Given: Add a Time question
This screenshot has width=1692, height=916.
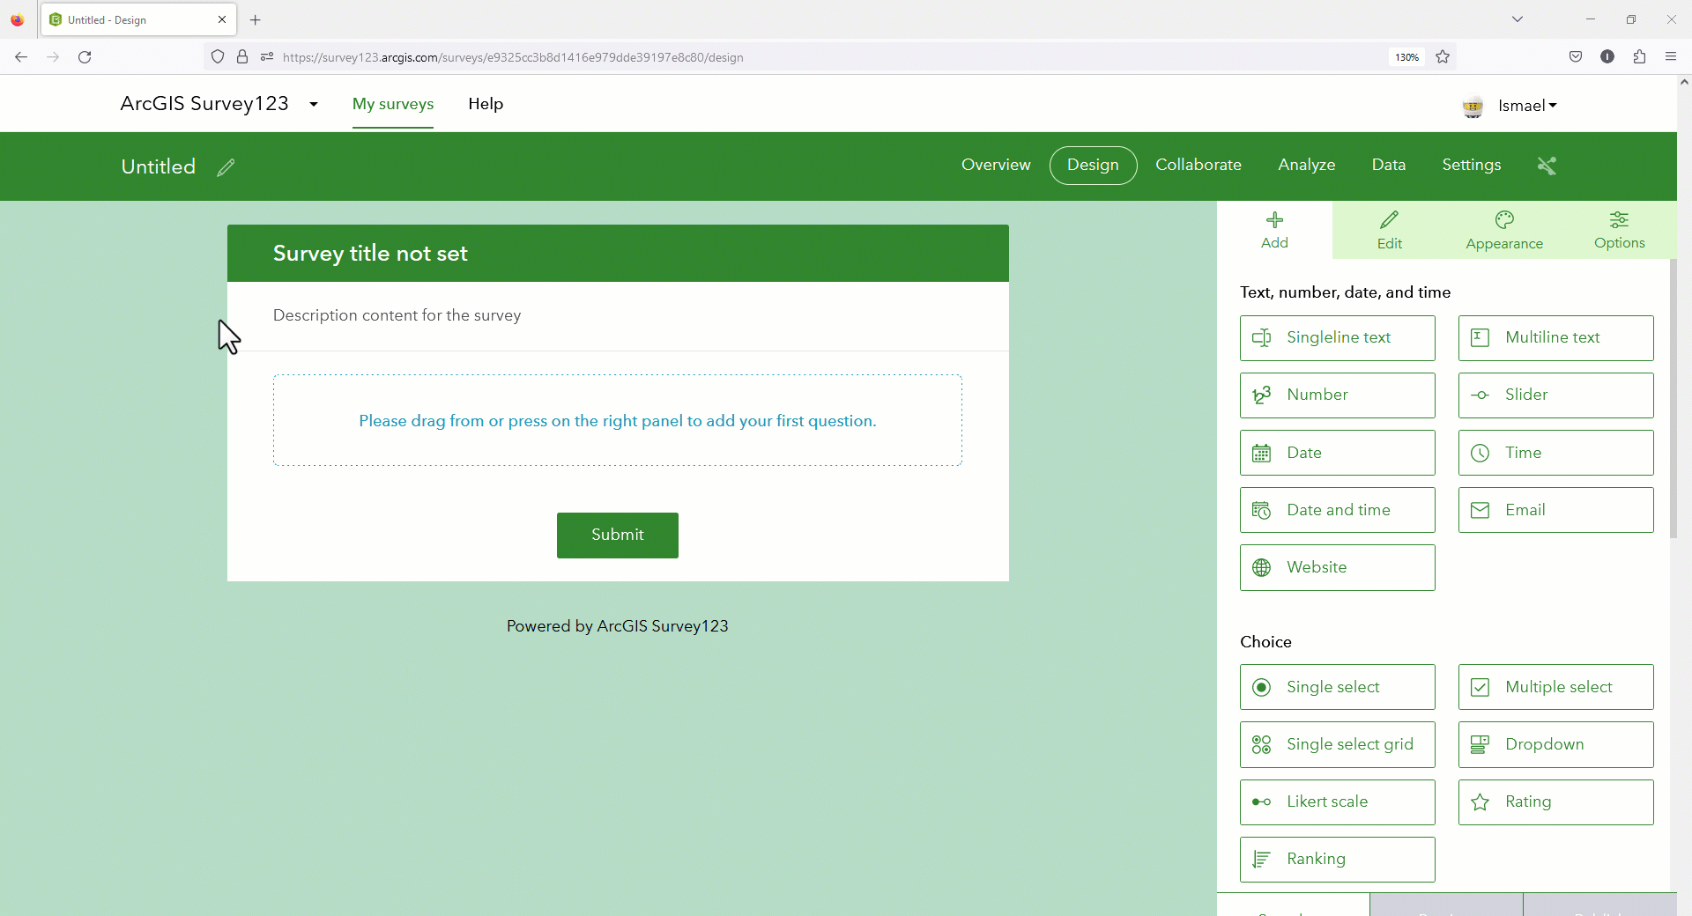Looking at the screenshot, I should click(1555, 453).
